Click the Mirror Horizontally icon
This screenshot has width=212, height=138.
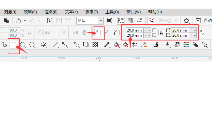75,33
